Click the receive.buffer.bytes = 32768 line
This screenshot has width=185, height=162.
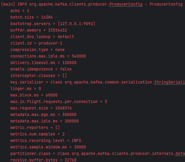[x=43, y=160]
